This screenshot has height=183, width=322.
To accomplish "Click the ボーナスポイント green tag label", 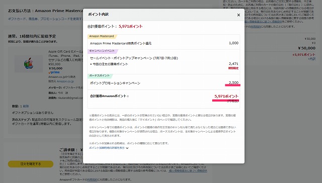I will [100, 76].
